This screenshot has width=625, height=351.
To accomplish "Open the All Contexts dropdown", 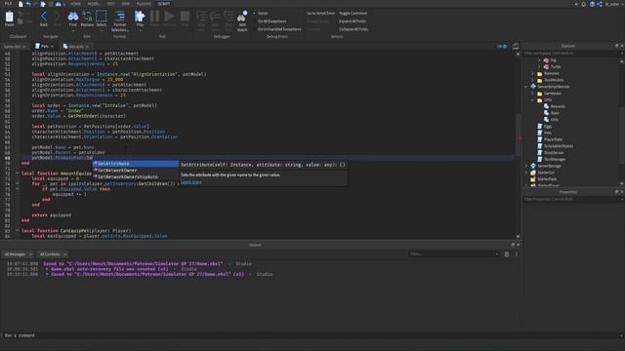I will (x=53, y=253).
